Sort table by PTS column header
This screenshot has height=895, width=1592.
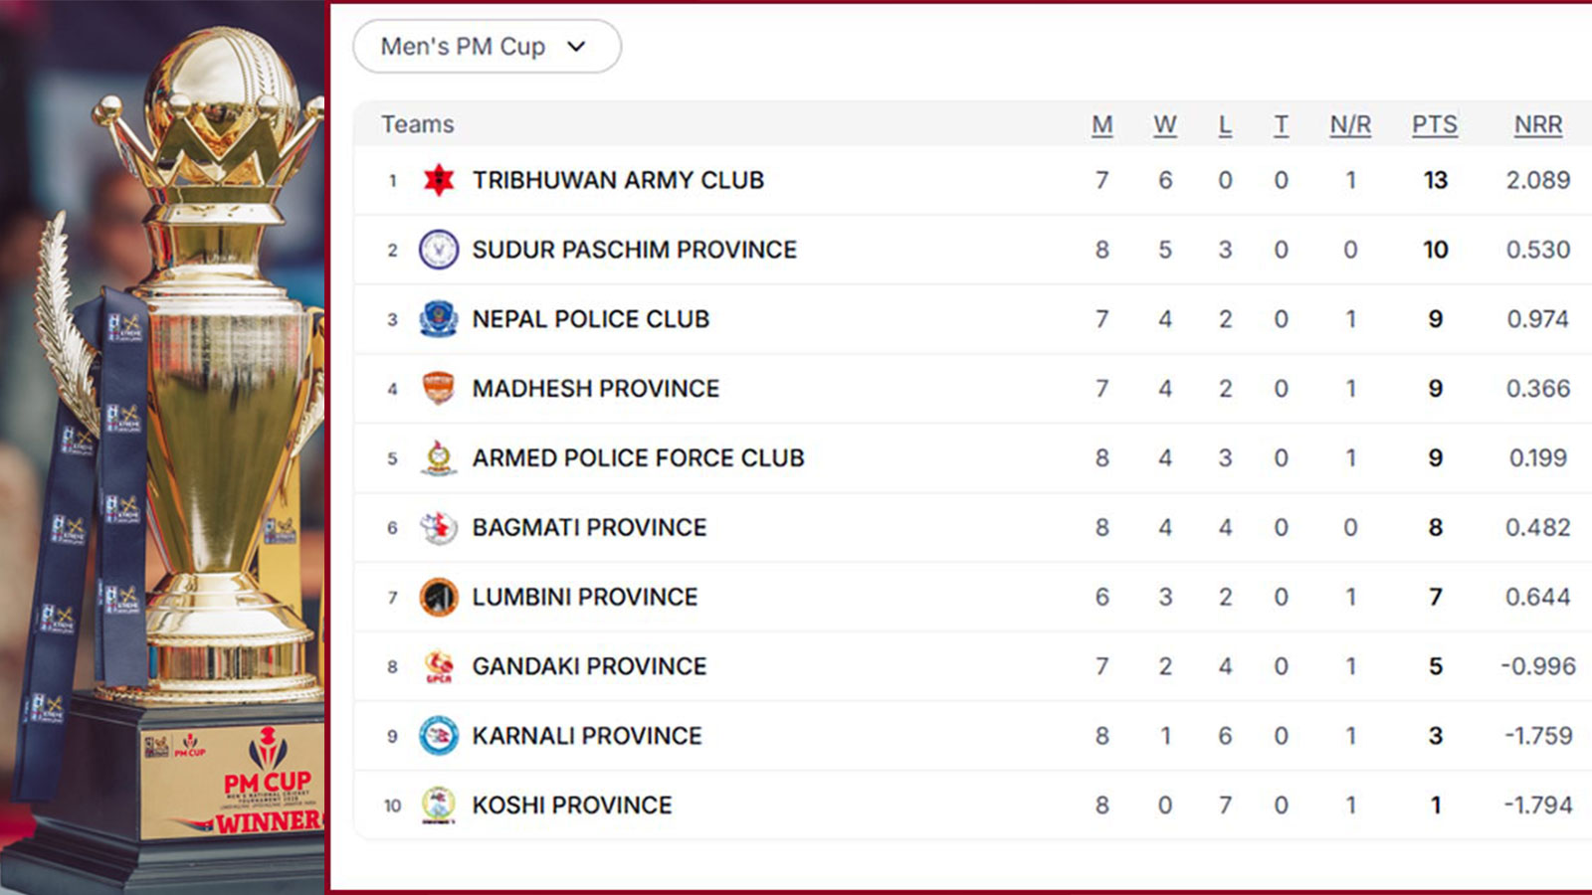1435,124
